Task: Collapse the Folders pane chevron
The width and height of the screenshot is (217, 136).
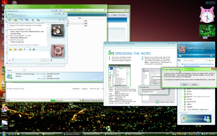Action: (x=24, y=70)
